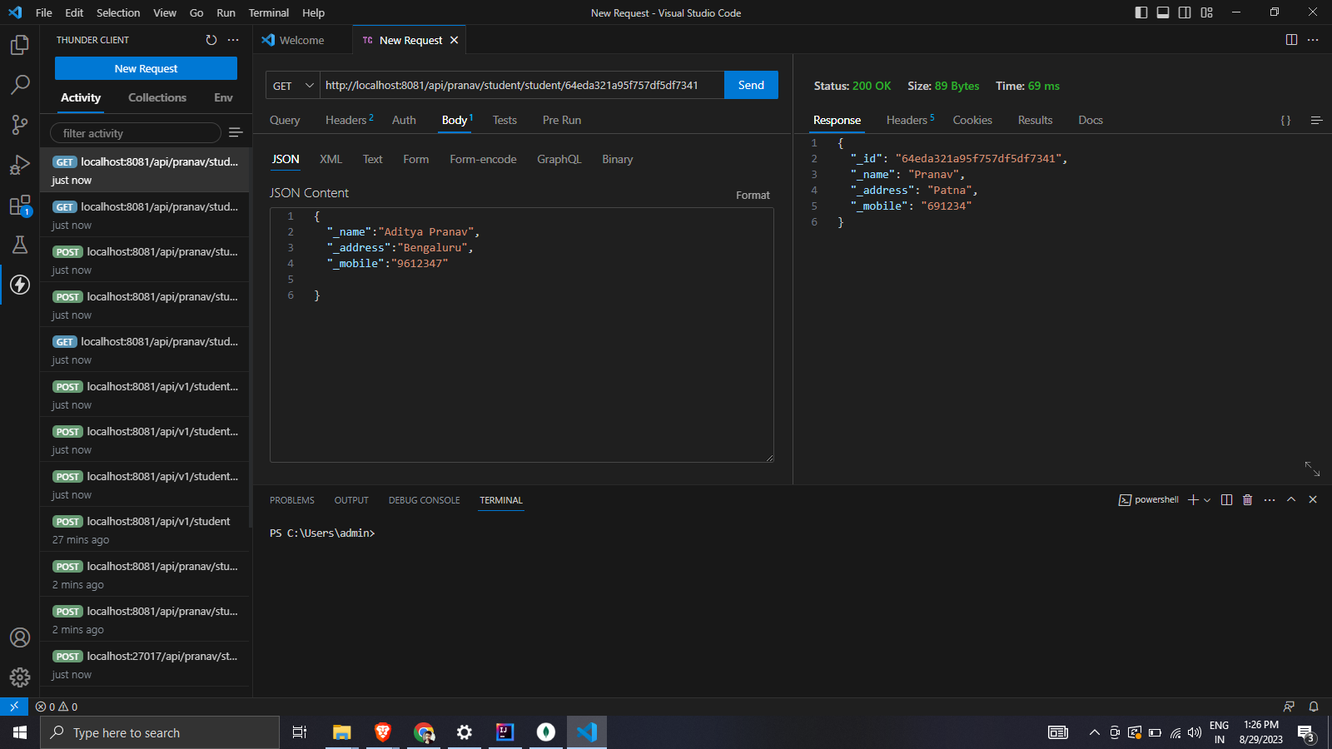Open Thunder Client more actions menu
Screen dimensions: 1332x749
tap(233, 39)
